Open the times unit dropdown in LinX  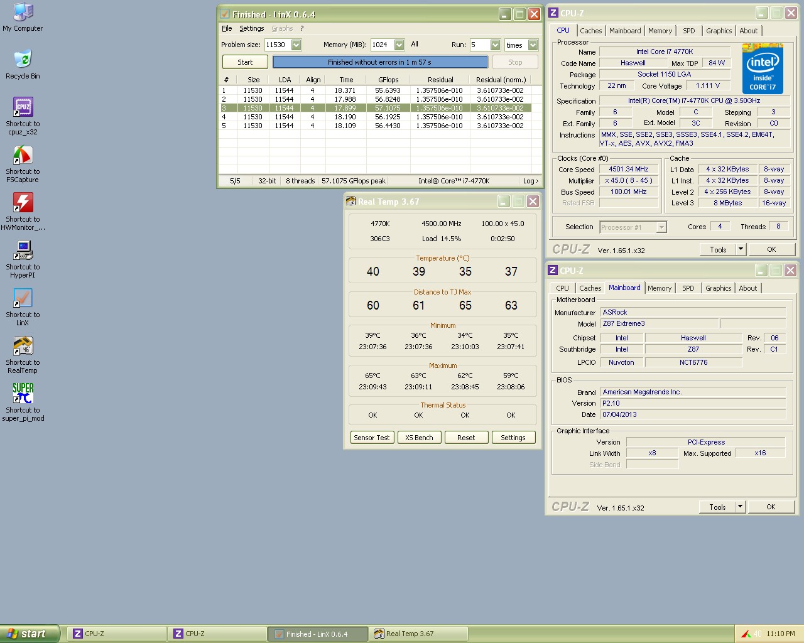(533, 45)
